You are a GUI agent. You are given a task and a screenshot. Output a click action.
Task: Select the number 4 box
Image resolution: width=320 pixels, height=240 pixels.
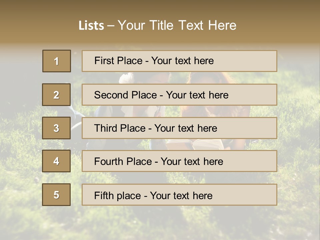tap(56, 161)
